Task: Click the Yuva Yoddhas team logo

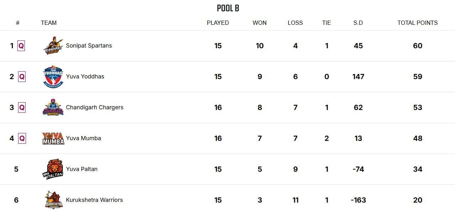Action: (53, 77)
